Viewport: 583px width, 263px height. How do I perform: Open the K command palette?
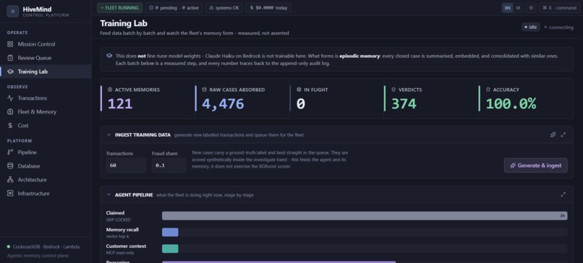tap(559, 8)
